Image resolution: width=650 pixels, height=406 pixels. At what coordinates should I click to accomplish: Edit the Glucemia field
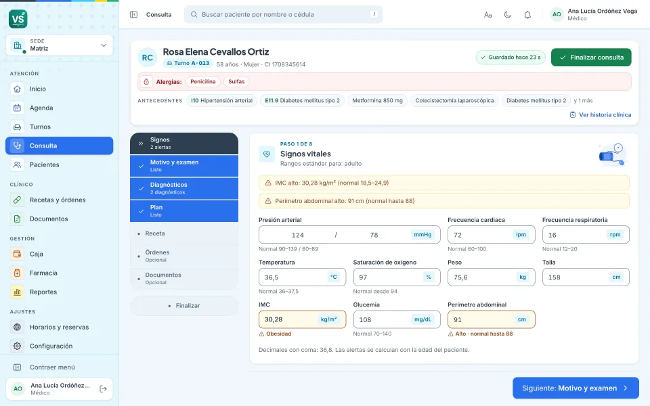click(x=397, y=319)
